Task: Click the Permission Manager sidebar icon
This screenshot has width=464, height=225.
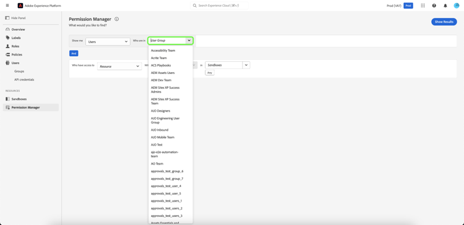Action: pos(7,107)
